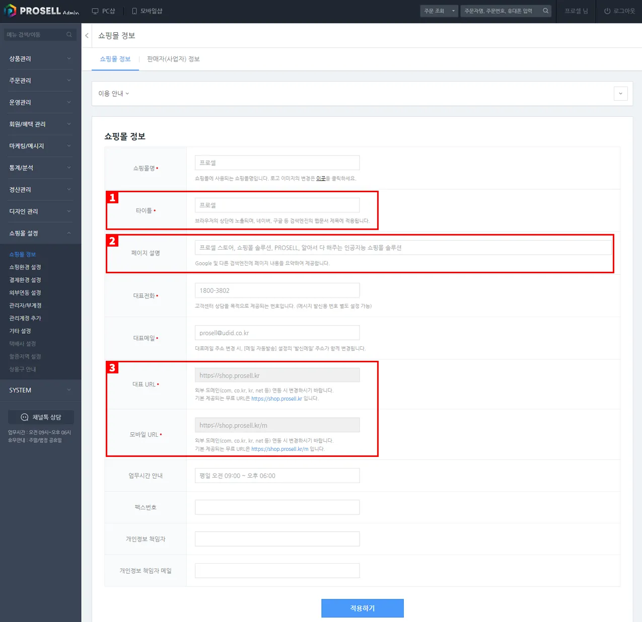Viewport: 642px width, 622px height.
Task: Switch to 판매자(사업자) 정보 tab
Action: point(173,59)
